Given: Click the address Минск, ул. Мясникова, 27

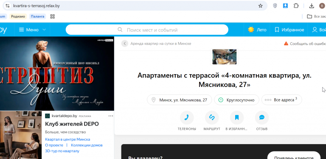Looking at the screenshot, I should [180, 100].
